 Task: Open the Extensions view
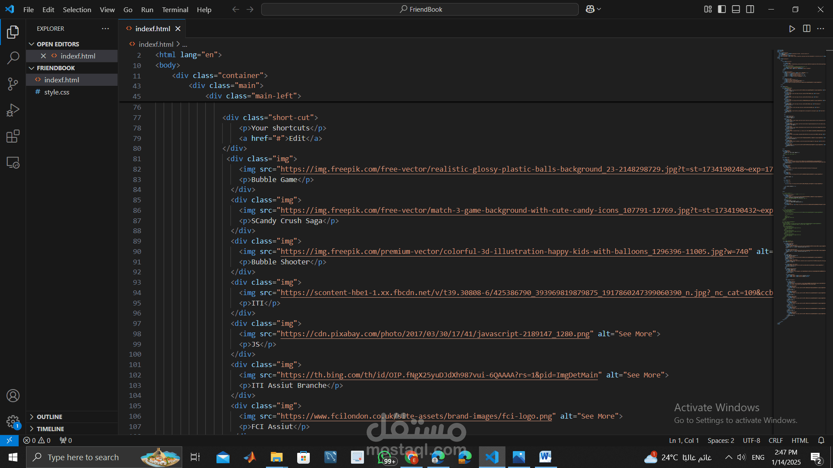(13, 136)
